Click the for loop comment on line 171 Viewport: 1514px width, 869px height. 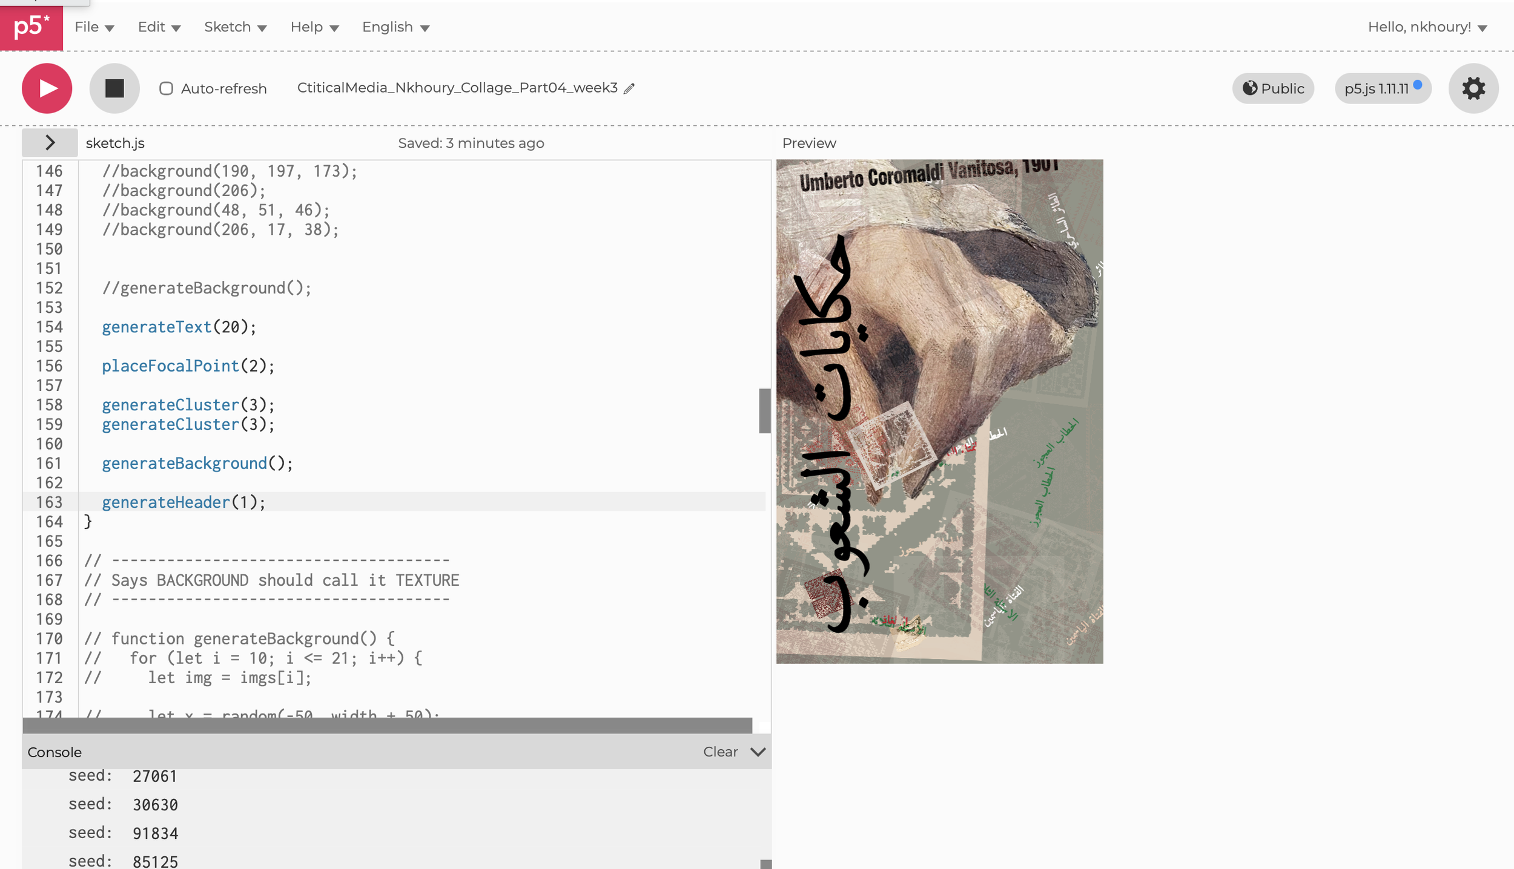pos(253,658)
